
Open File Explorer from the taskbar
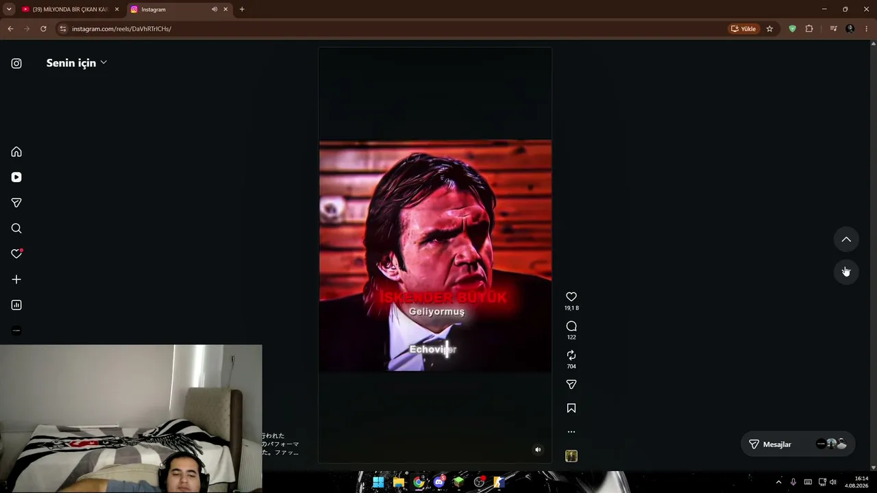(399, 482)
